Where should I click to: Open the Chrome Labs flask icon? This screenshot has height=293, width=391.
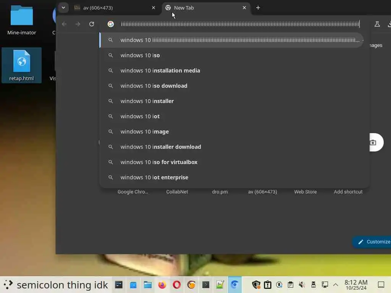coord(377,24)
